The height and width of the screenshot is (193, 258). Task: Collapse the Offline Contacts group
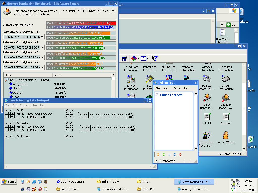pos(157,95)
